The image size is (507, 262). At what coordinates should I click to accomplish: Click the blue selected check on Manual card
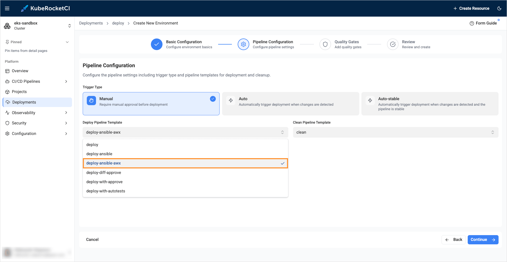click(x=213, y=99)
